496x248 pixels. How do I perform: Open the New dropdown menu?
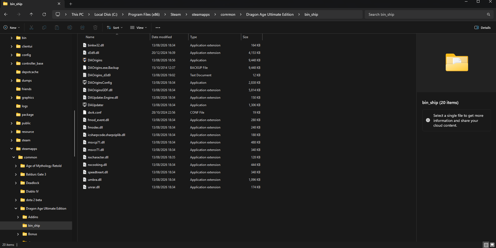12,27
